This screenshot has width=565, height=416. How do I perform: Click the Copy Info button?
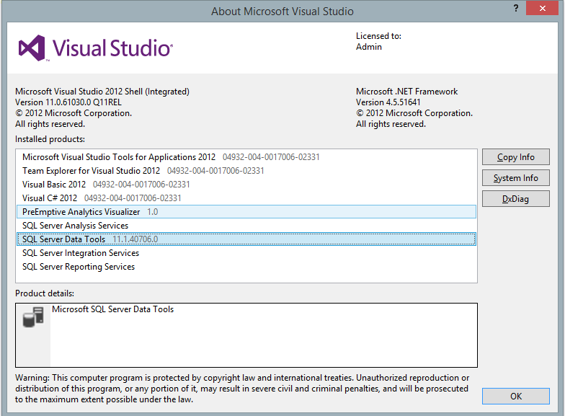(x=516, y=157)
